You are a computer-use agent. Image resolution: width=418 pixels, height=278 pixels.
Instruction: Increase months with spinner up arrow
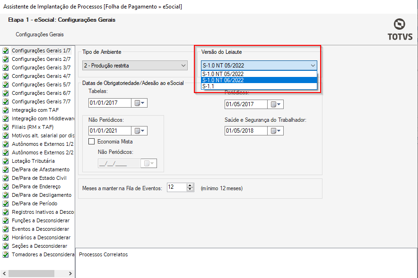click(190, 185)
